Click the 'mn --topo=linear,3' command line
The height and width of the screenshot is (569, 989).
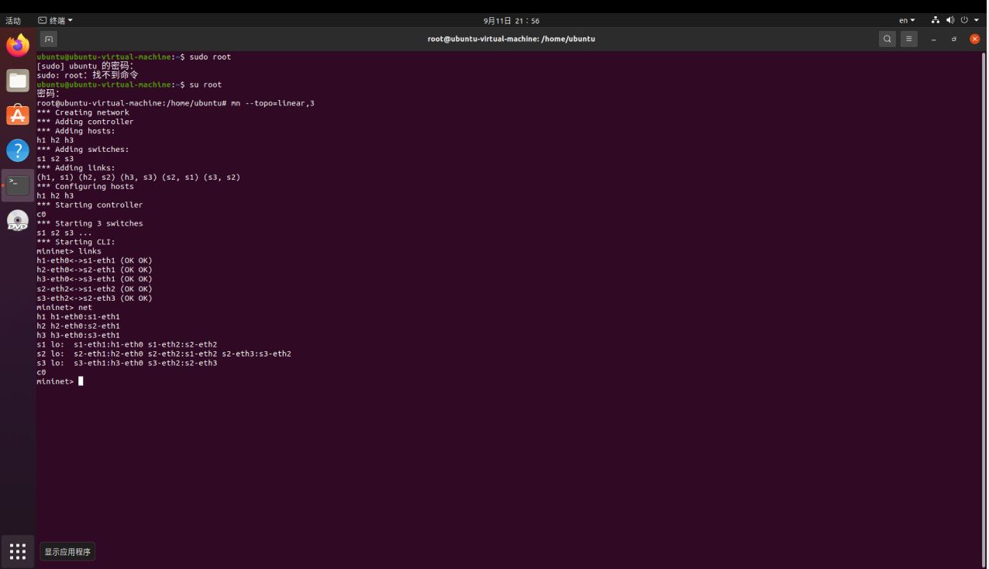tap(175, 103)
